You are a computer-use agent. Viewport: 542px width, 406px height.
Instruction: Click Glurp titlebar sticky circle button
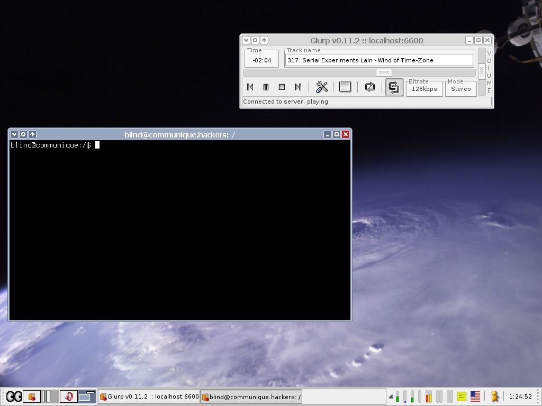tap(255, 40)
